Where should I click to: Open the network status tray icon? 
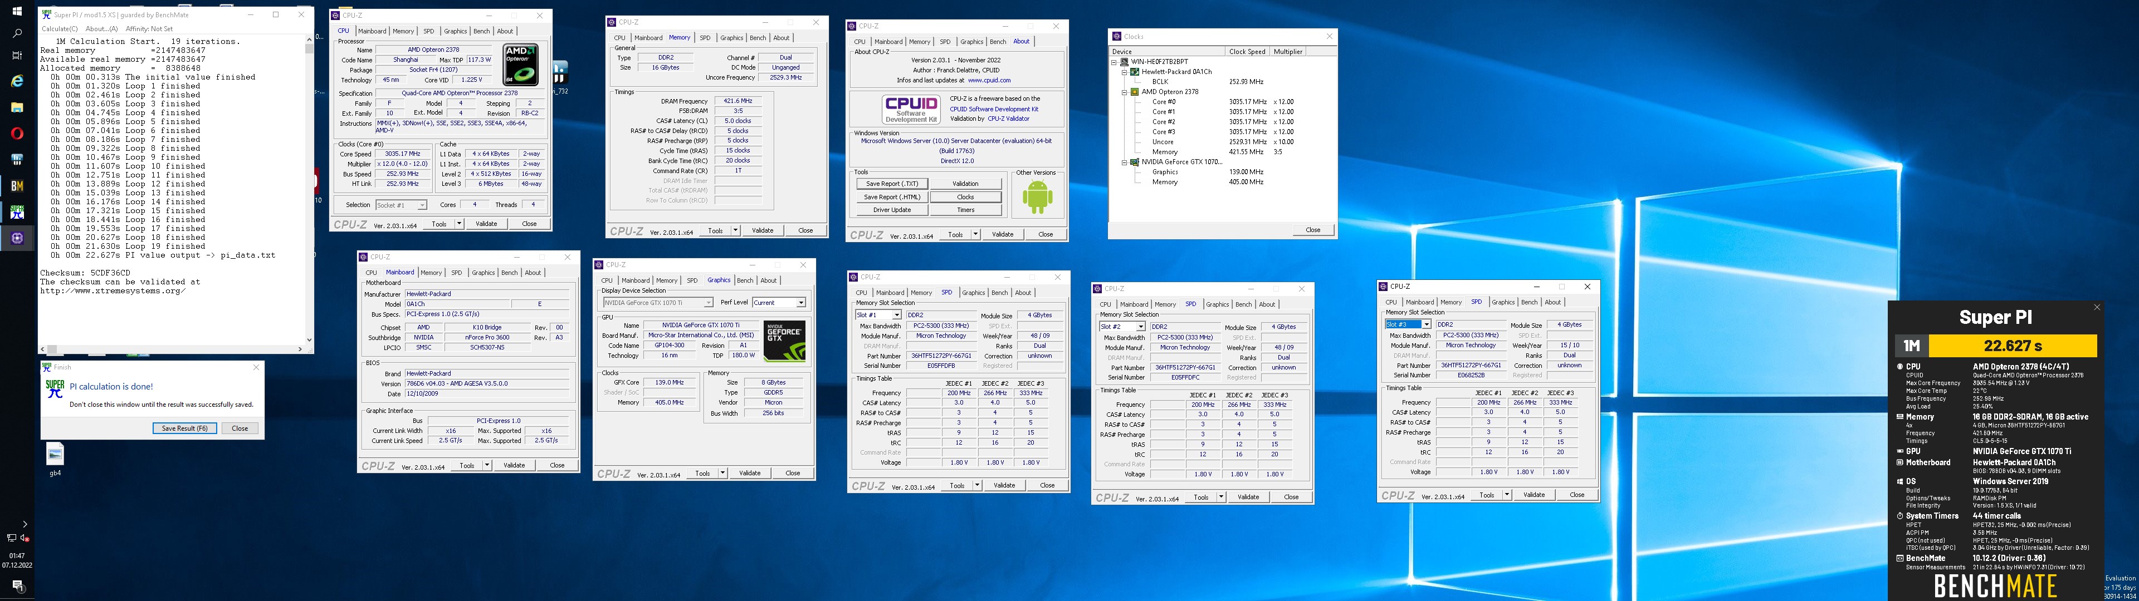pyautogui.click(x=12, y=538)
